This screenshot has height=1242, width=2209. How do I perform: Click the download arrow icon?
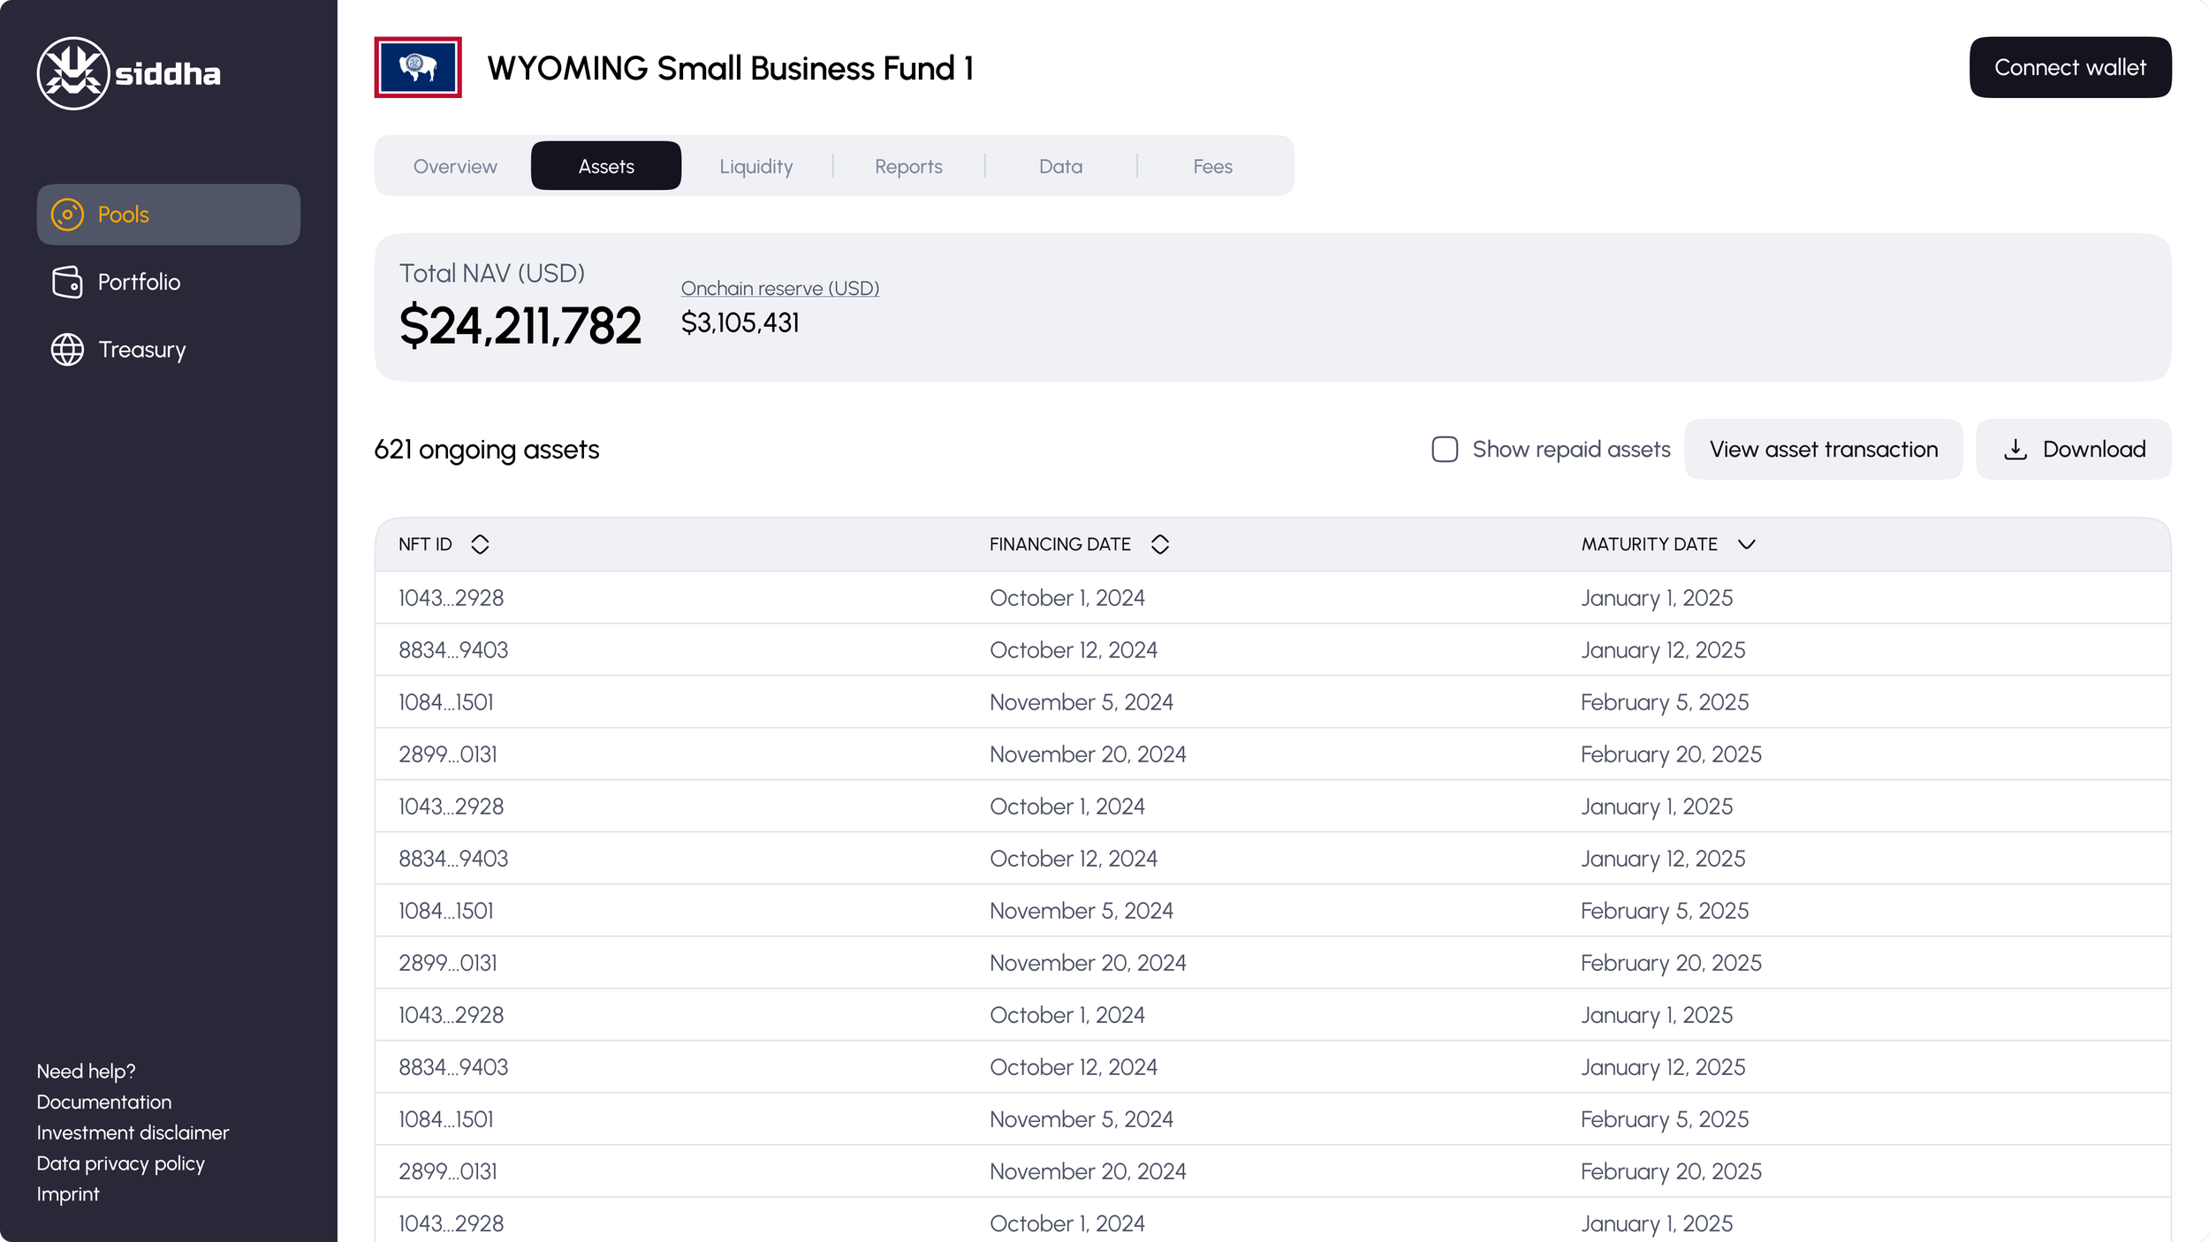2015,450
